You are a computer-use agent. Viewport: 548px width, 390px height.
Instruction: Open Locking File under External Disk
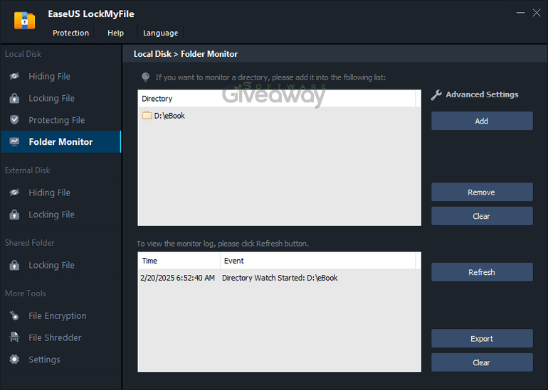[x=51, y=215]
